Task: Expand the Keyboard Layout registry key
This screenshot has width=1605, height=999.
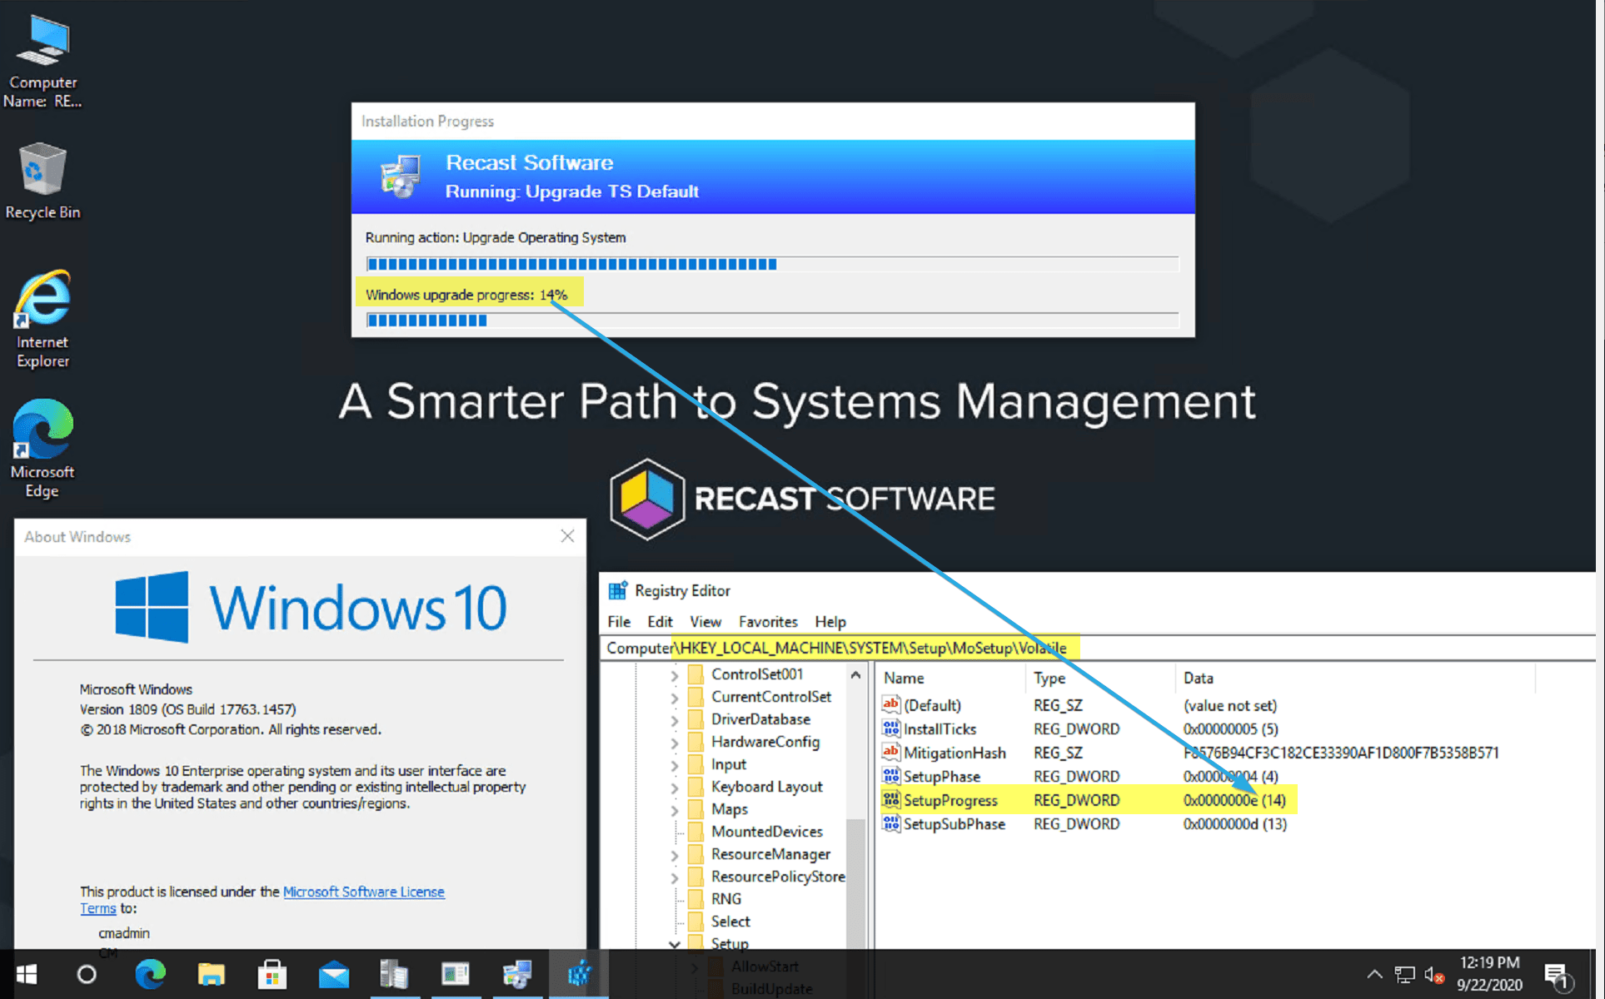Action: 675,787
